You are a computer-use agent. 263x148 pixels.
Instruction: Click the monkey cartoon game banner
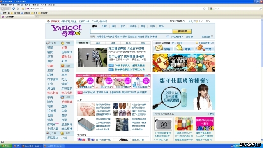pyautogui.click(x=184, y=63)
